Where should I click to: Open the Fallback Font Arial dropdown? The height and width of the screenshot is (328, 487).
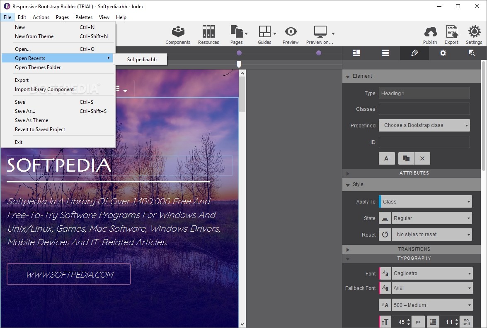(432, 288)
